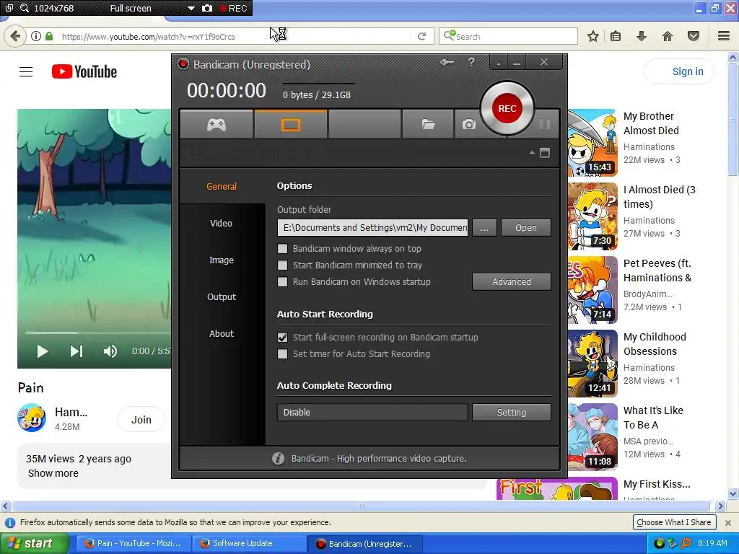Skip to next video button
This screenshot has width=739, height=554.
(x=76, y=351)
